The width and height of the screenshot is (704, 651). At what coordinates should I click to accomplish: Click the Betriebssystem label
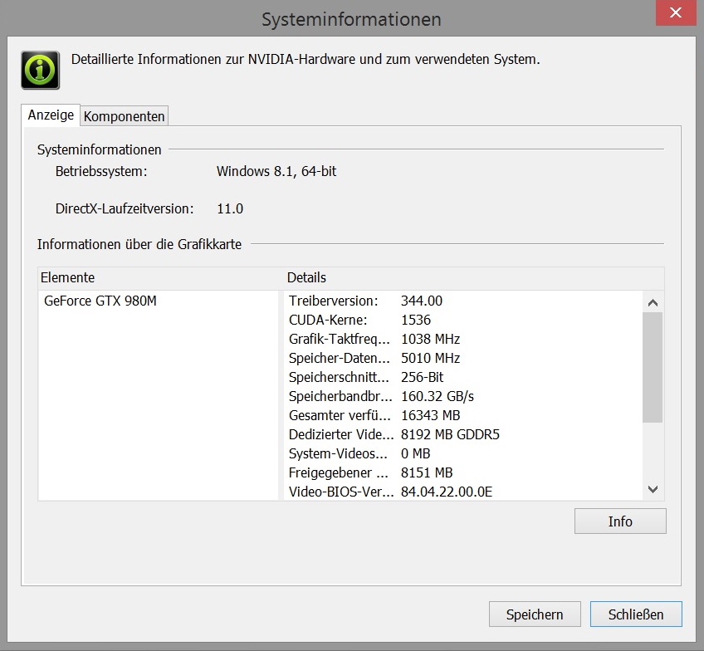[101, 172]
